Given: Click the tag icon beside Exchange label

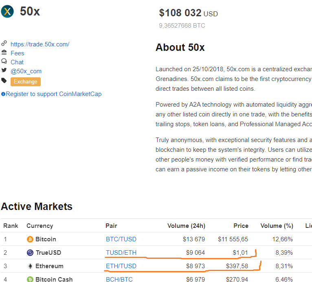Looking at the screenshot, I should pyautogui.click(x=4, y=81).
